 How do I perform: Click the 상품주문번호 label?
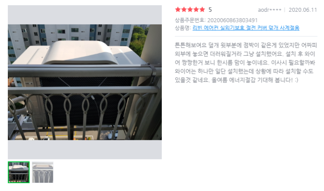click(190, 20)
